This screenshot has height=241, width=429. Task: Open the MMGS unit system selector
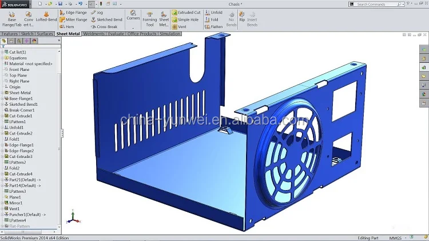[x=395, y=238]
